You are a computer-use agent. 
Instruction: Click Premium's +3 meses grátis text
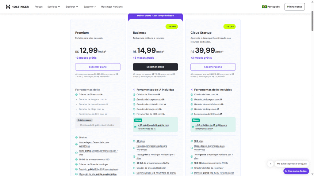click(86, 58)
